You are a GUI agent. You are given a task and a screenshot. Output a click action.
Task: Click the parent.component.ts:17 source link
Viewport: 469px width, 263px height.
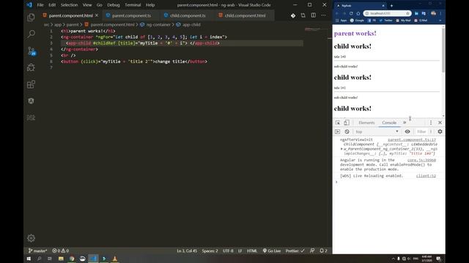(x=412, y=140)
